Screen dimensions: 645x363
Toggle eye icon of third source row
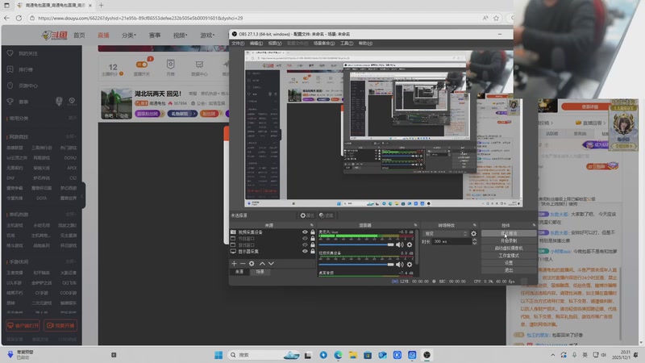point(305,245)
